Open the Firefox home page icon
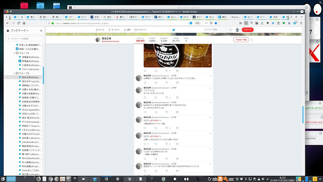The height and width of the screenshot is (182, 323). point(24,23)
